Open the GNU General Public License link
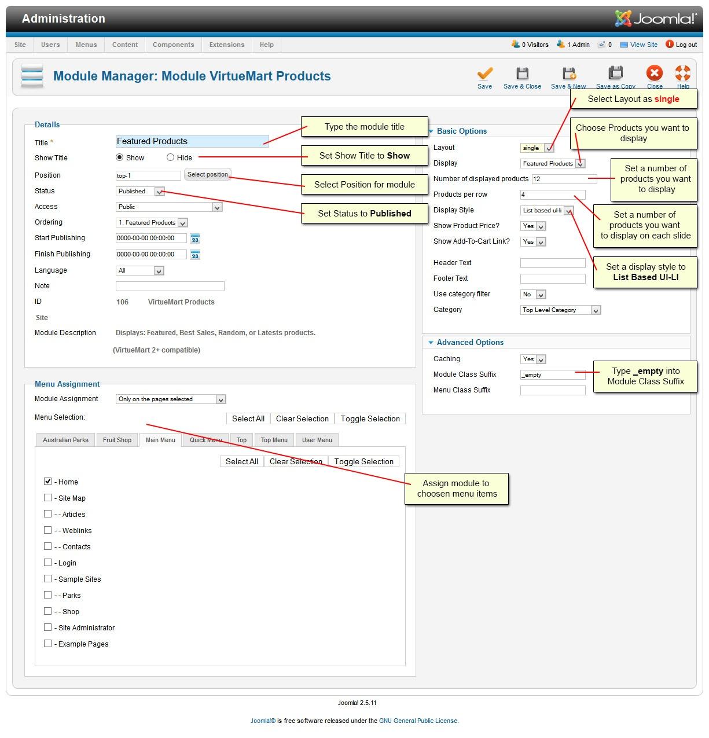Image resolution: width=709 pixels, height=738 pixels. point(418,721)
